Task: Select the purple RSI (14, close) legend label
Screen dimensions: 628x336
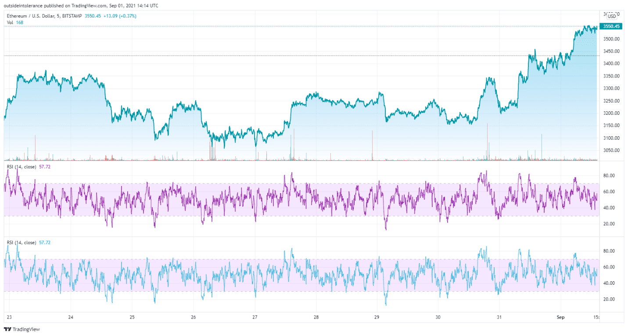Action: [22, 167]
